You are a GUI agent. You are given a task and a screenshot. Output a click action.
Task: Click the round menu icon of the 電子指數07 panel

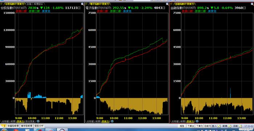(87, 4)
